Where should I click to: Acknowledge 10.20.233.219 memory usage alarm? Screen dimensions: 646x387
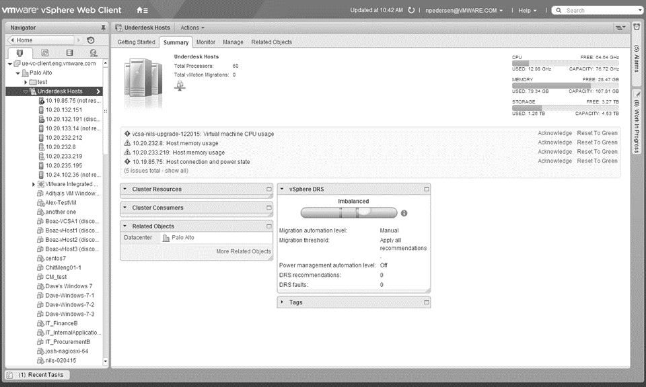tap(554, 152)
